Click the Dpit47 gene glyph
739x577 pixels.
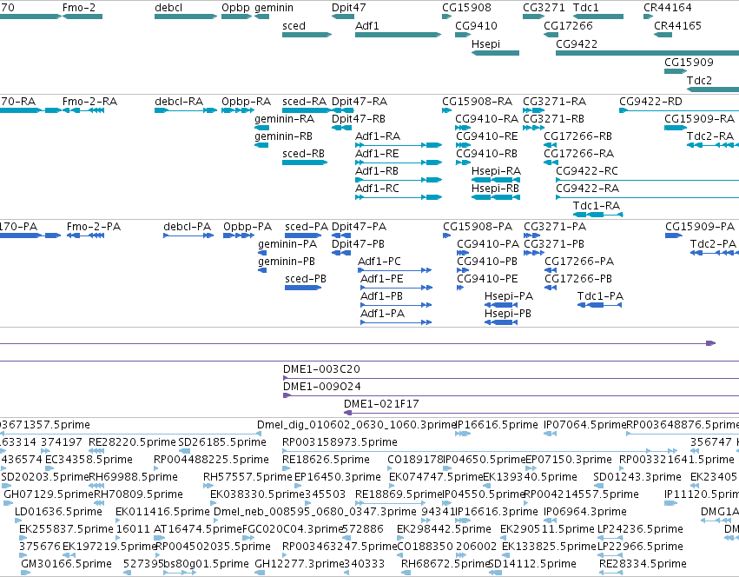[343, 17]
